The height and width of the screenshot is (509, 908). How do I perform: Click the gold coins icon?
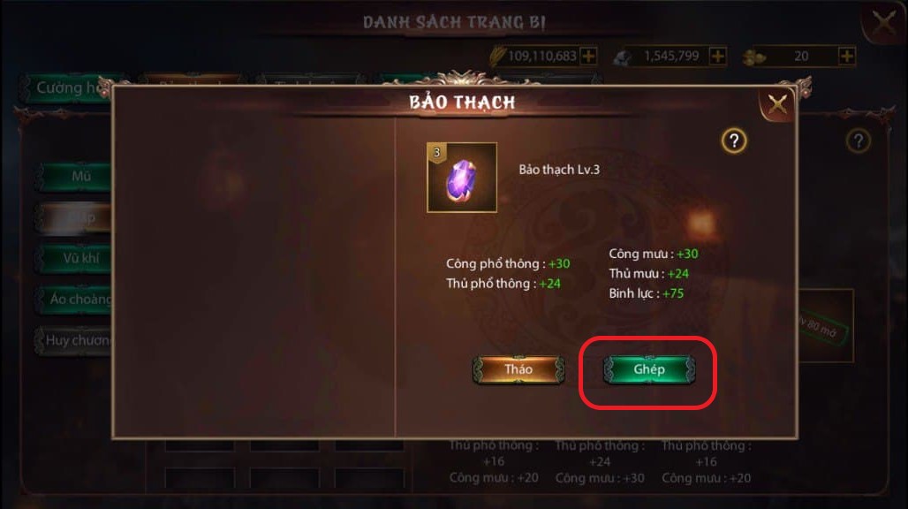pos(754,57)
